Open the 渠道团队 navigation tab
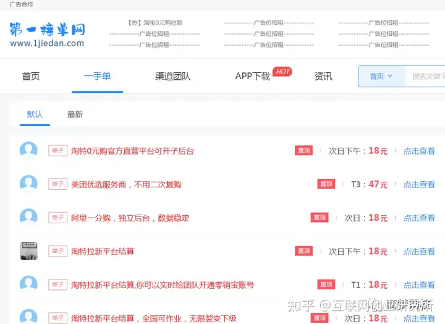 (173, 76)
